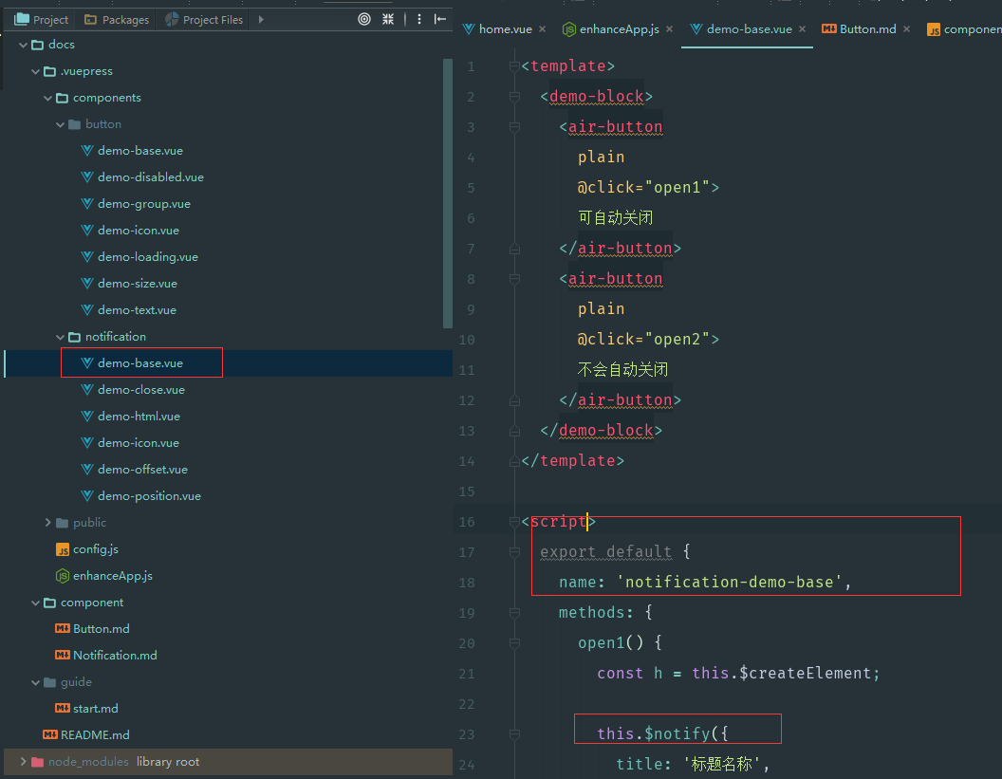Screen dimensions: 1002x779
Task: Close the enhanceApp.js tab
Action: [669, 29]
